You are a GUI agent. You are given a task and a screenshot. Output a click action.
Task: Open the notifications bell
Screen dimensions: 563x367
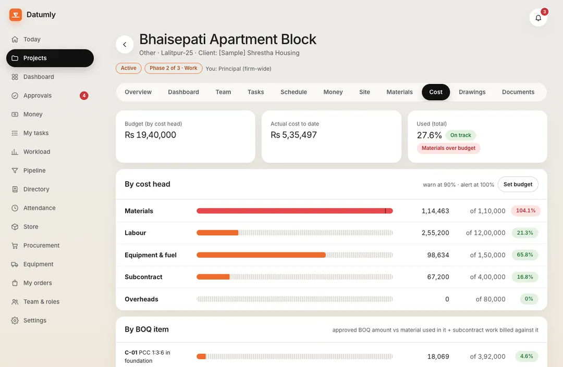(x=538, y=18)
